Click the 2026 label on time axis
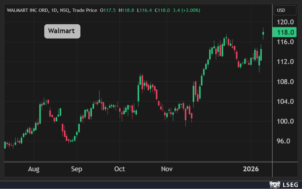The image size is (302, 189). click(251, 169)
